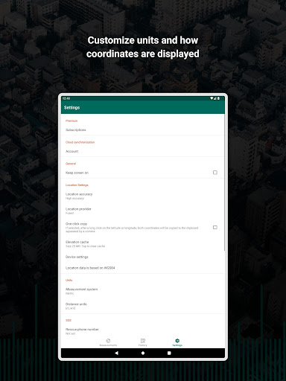Viewport: 286px width, 381px height.
Task: Tap Elevation cache to clear cache
Action: click(x=143, y=244)
